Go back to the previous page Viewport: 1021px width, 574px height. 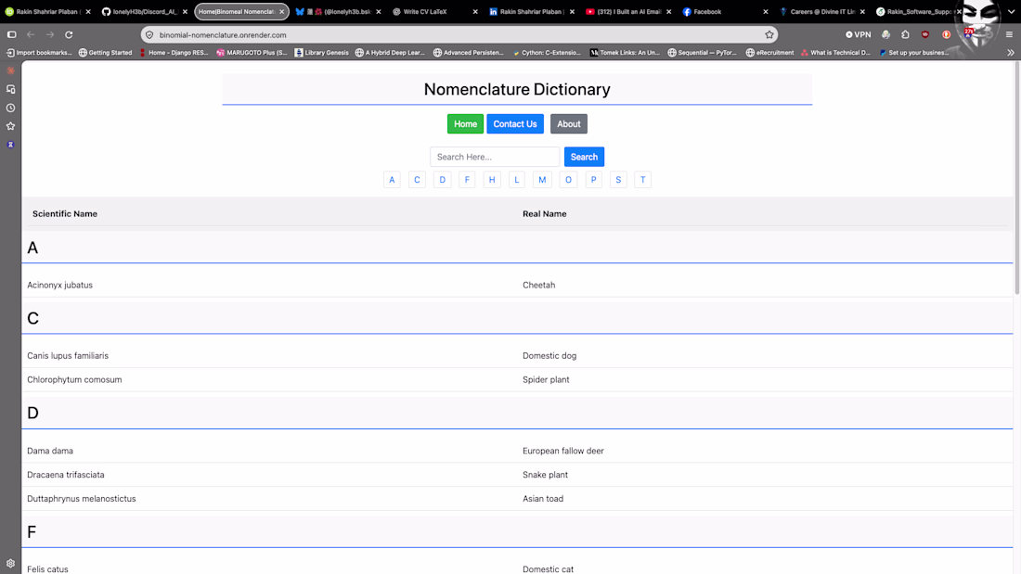[31, 34]
